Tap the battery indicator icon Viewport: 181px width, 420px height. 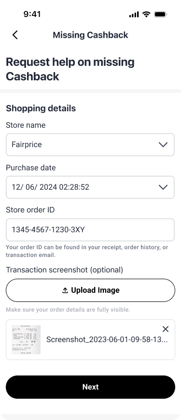point(160,15)
